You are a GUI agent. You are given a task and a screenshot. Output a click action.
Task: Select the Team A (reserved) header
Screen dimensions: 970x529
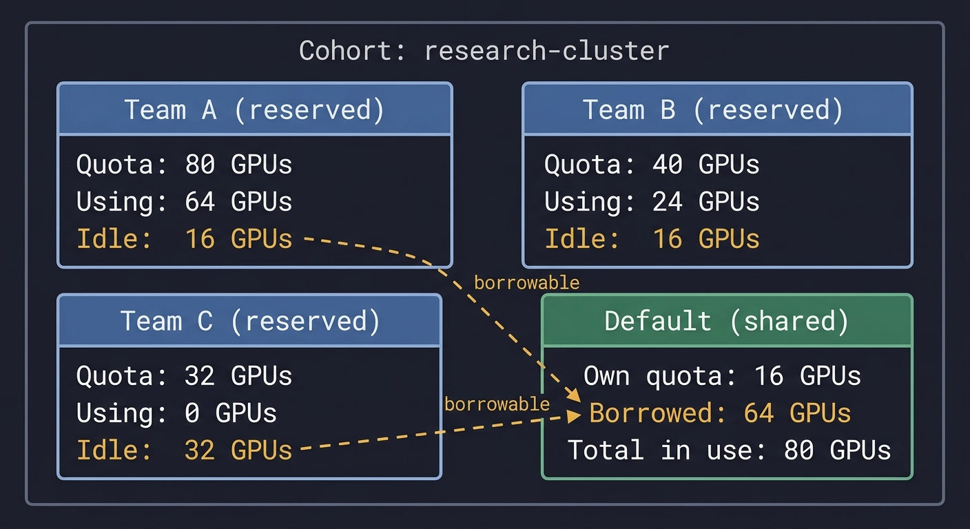(254, 110)
